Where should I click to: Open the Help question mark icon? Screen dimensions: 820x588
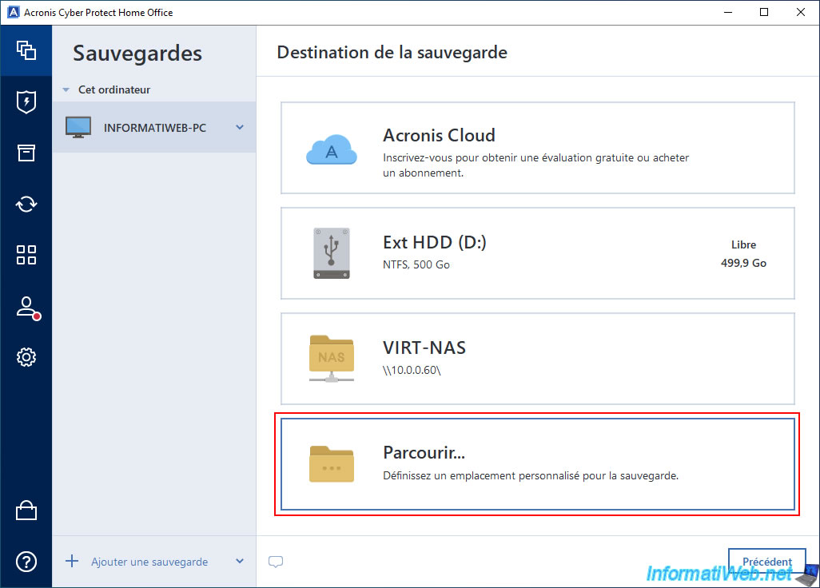click(x=26, y=562)
